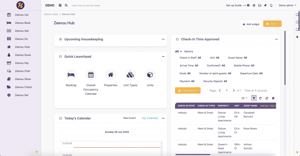Open the All view dropdown
The image size is (300, 156).
pyautogui.click(x=178, y=51)
